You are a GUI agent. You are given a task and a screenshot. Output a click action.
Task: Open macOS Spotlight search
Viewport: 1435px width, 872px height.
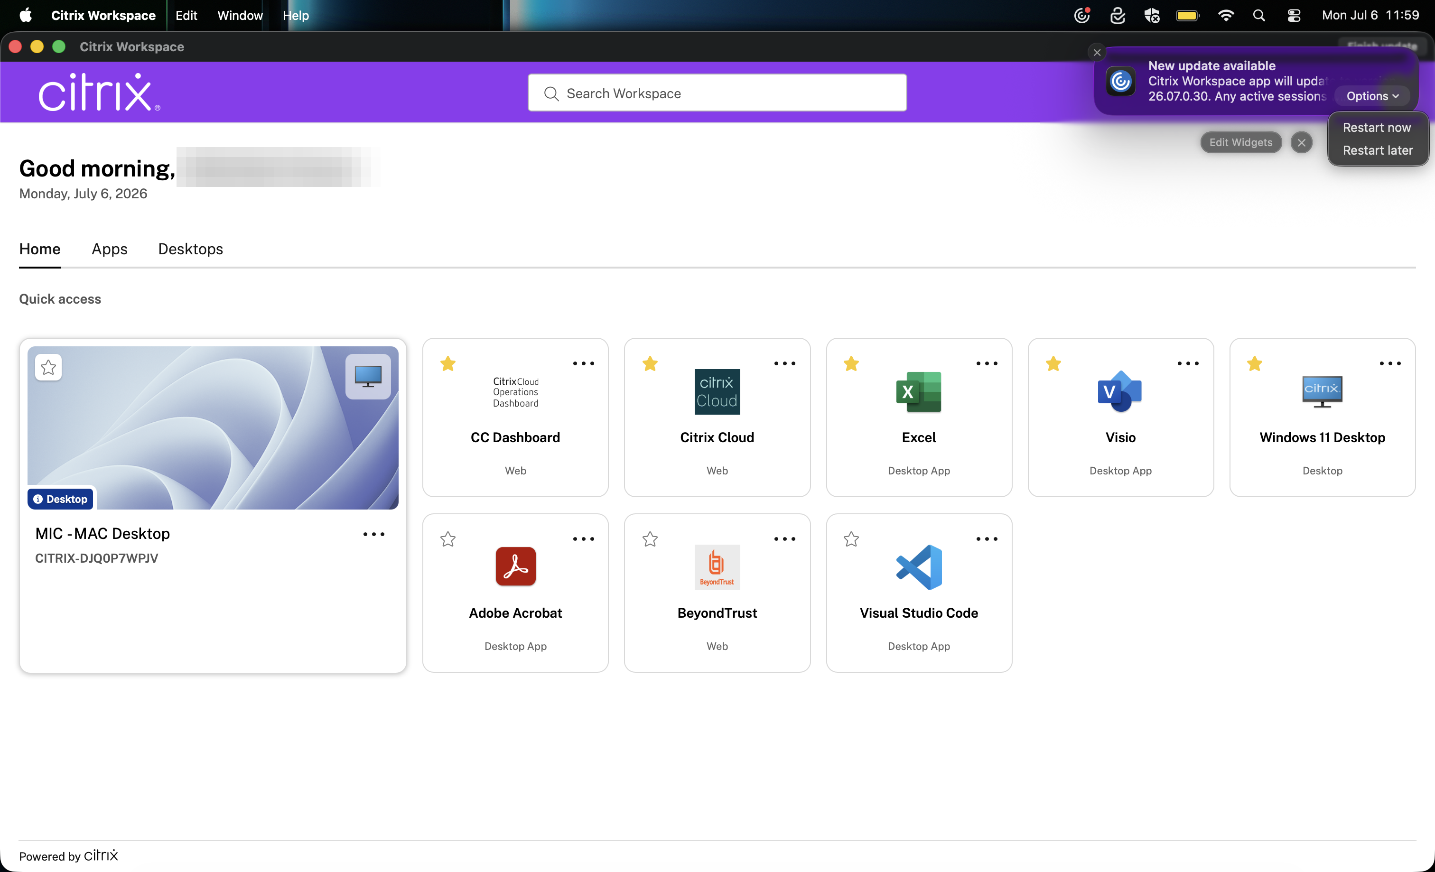tap(1258, 15)
